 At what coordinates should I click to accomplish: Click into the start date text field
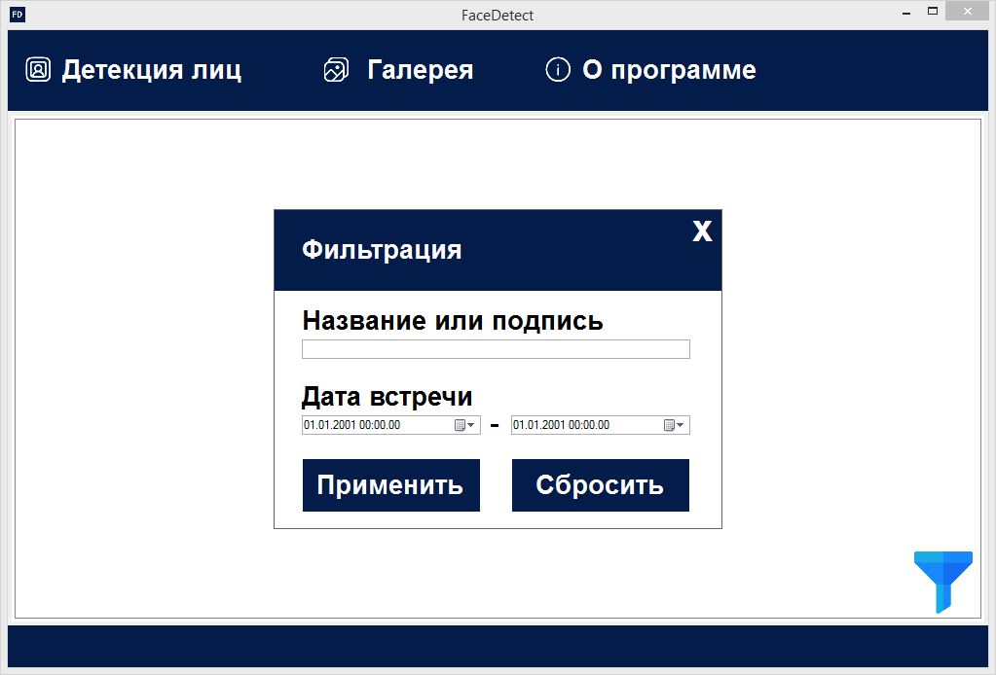click(x=375, y=425)
